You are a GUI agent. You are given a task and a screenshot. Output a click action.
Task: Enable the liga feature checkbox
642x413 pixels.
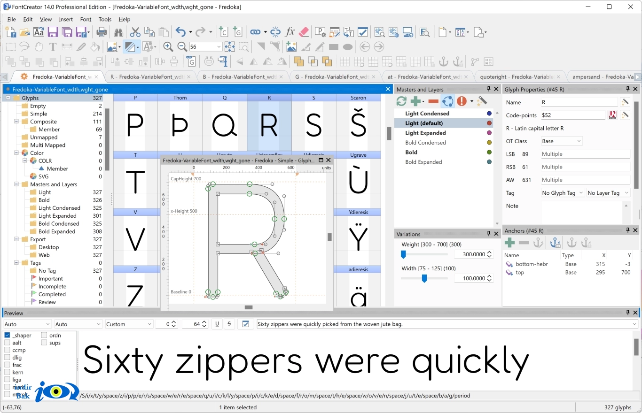click(x=7, y=379)
